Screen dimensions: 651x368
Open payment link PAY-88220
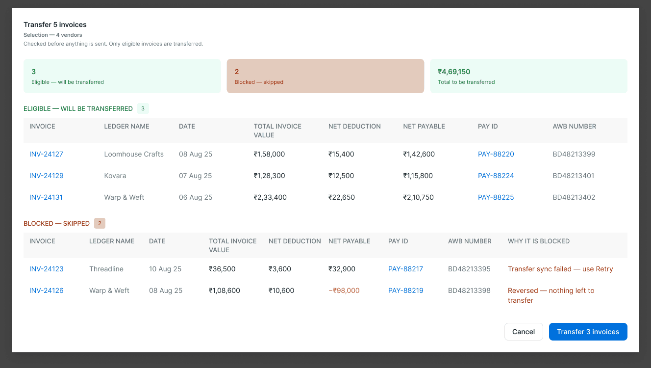click(x=496, y=154)
